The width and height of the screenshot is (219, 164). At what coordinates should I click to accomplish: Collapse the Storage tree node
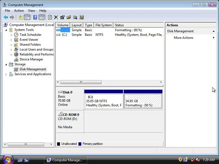pyautogui.click(x=6, y=65)
